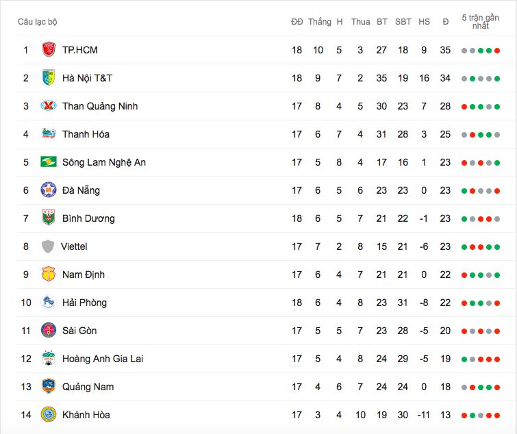
Task: Click the grey Viettel shield icon
Action: coord(48,246)
